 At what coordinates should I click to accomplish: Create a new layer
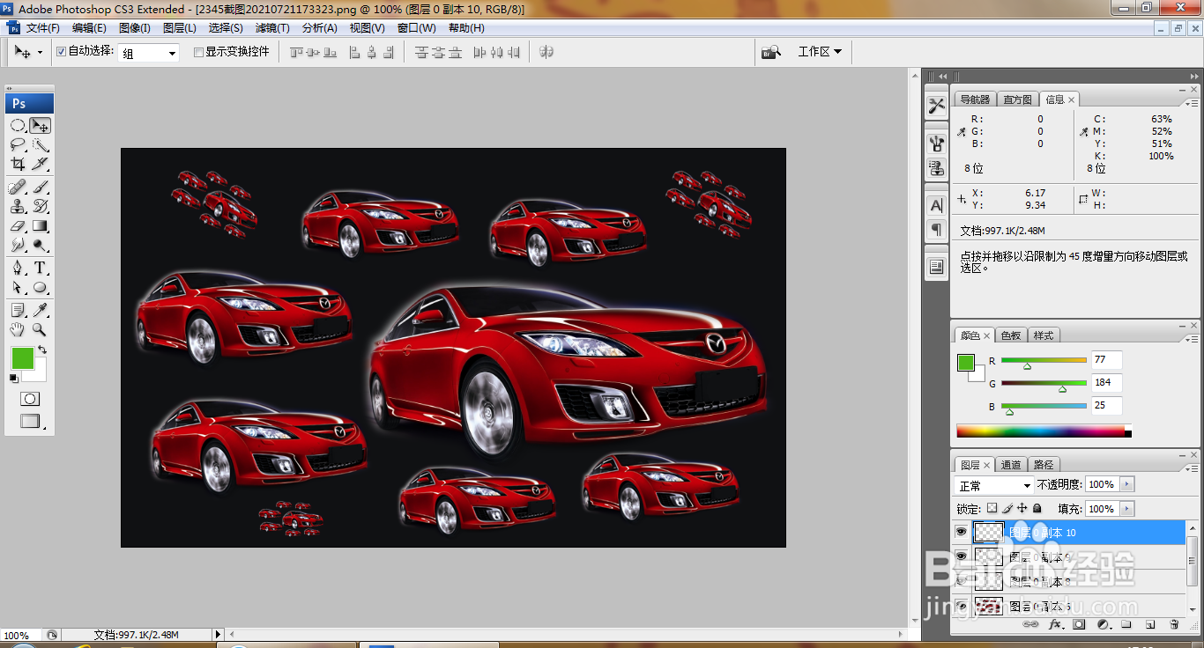coord(1149,624)
